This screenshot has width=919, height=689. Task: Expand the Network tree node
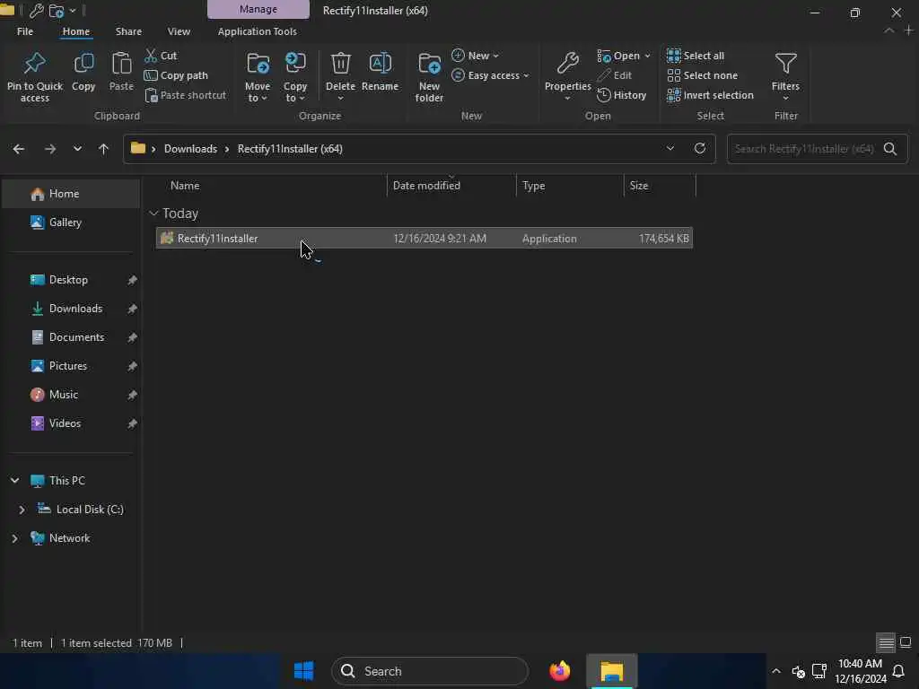14,538
